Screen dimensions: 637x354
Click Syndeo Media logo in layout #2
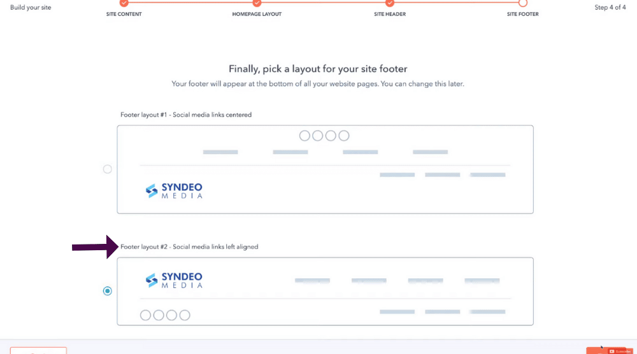pyautogui.click(x=174, y=280)
